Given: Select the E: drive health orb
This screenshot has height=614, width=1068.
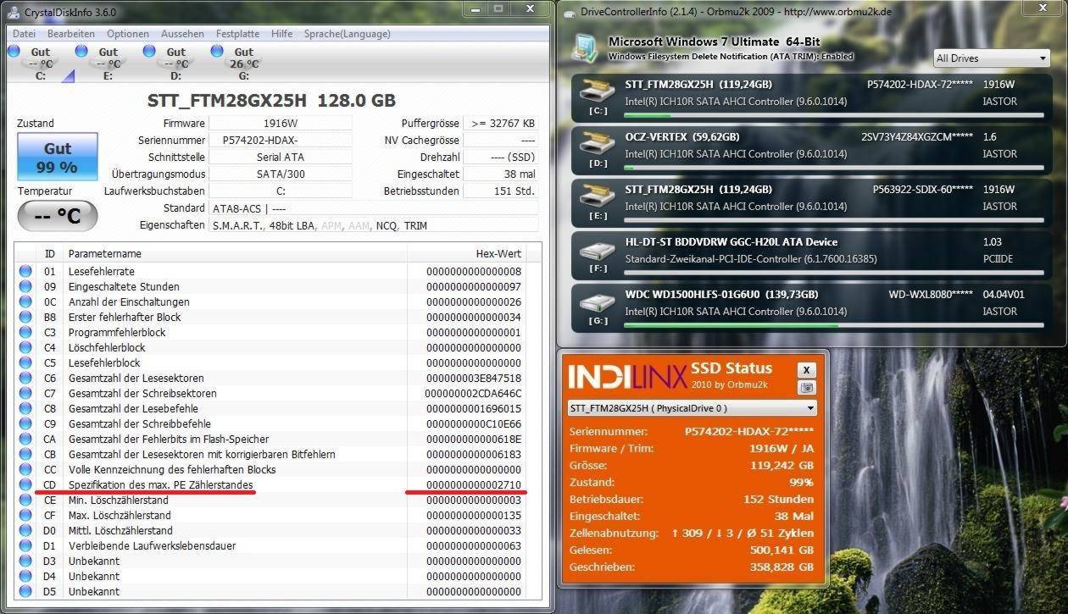Looking at the screenshot, I should [x=81, y=51].
